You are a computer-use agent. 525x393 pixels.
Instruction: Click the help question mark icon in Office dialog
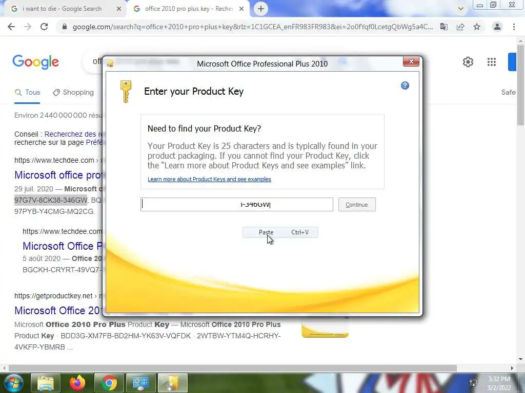(x=405, y=85)
